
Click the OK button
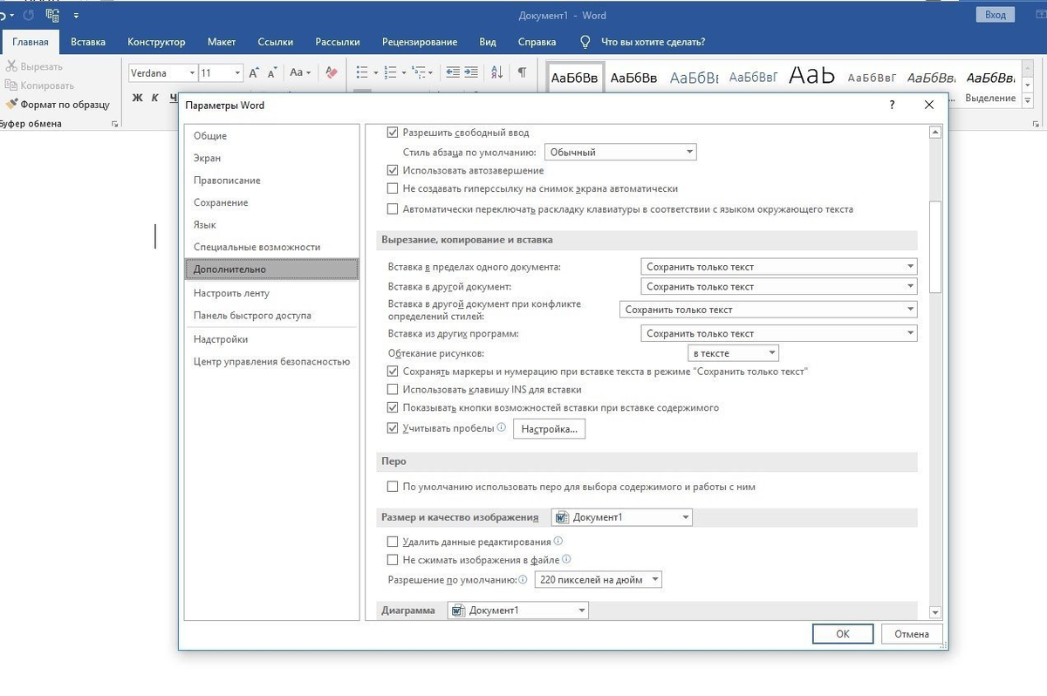[x=842, y=634]
